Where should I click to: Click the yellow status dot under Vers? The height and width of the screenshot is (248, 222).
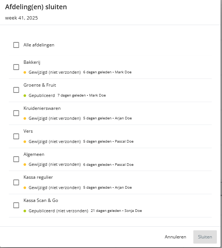(25, 142)
